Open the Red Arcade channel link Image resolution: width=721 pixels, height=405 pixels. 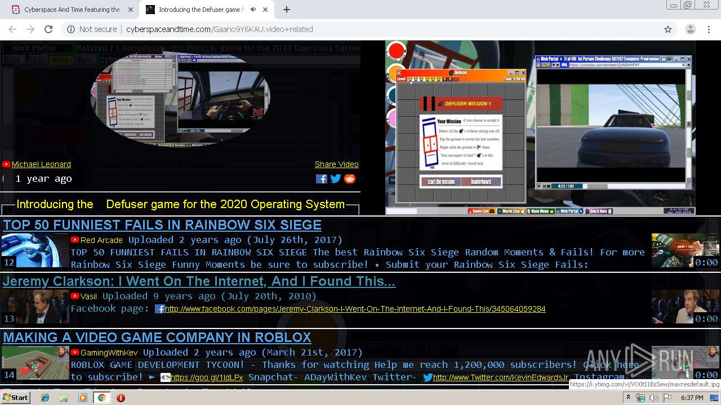click(x=101, y=240)
